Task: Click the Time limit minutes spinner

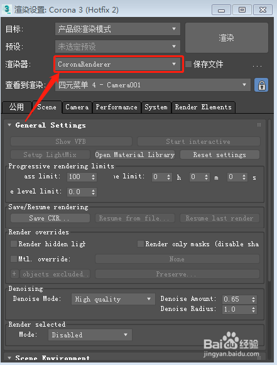Action: [206, 177]
